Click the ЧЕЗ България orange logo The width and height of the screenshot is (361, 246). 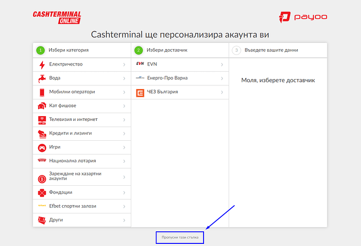coord(140,93)
